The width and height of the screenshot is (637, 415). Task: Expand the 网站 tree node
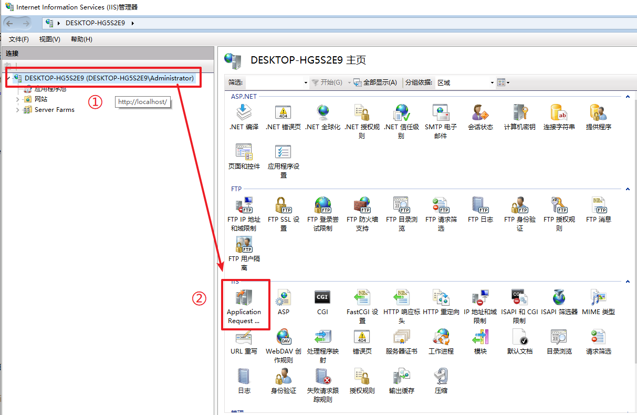point(17,99)
